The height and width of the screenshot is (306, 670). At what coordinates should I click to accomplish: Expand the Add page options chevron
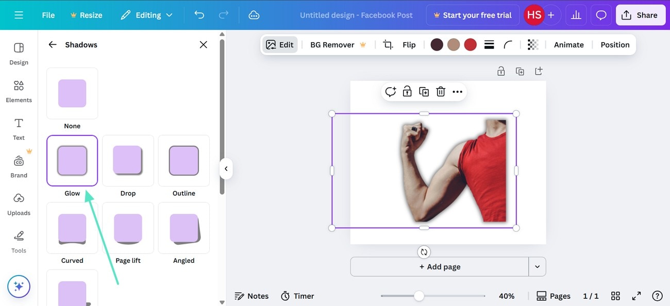click(537, 266)
